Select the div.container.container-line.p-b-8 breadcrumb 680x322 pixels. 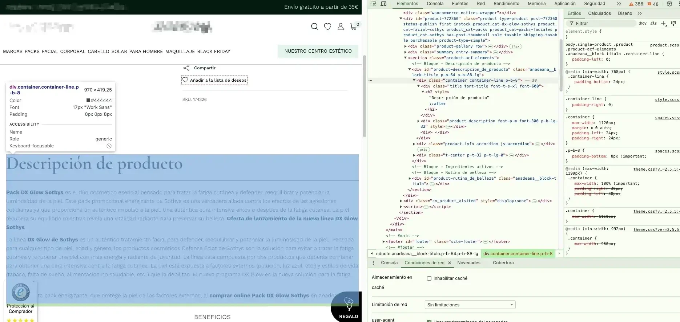coord(518,254)
